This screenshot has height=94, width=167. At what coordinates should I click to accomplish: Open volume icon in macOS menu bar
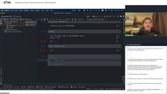tap(90, 10)
